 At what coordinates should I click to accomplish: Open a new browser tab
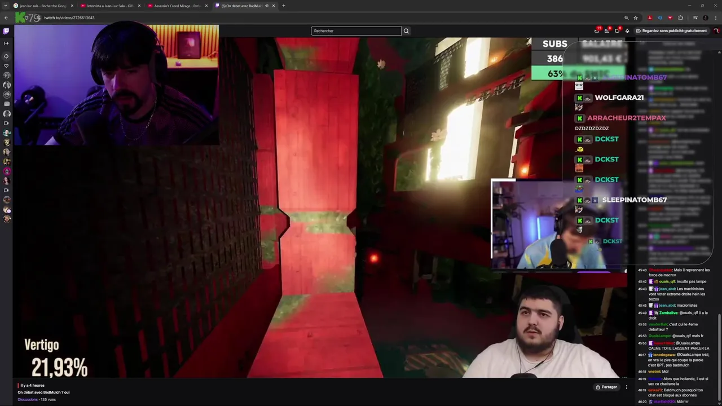click(284, 6)
